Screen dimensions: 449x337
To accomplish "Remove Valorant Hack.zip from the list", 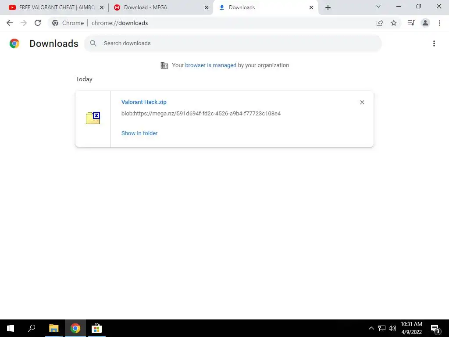I will coord(362,102).
